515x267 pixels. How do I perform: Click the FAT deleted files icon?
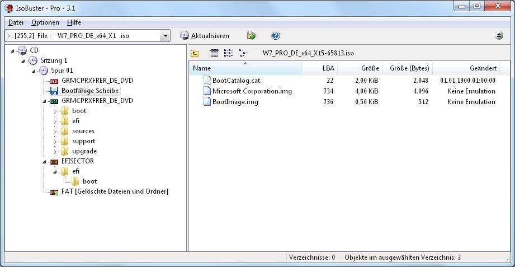(x=54, y=192)
